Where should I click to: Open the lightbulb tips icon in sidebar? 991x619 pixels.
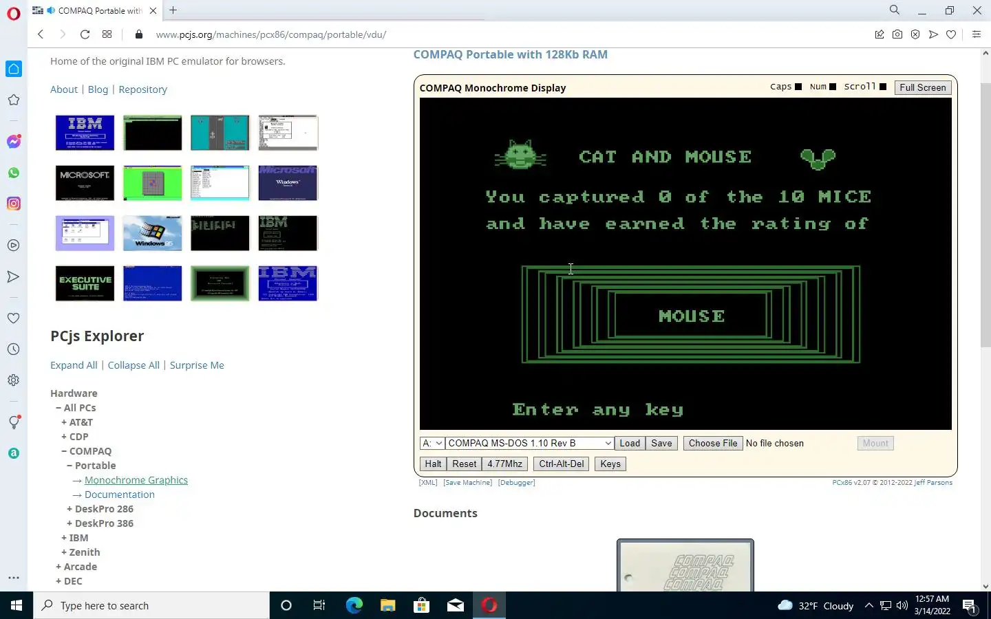point(14,422)
